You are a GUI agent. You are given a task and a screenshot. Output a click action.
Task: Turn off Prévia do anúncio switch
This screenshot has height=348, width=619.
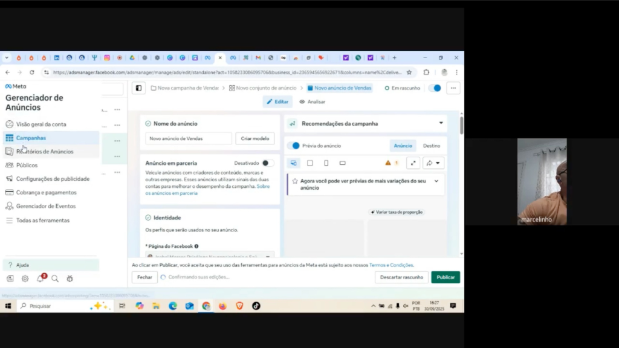pos(294,146)
